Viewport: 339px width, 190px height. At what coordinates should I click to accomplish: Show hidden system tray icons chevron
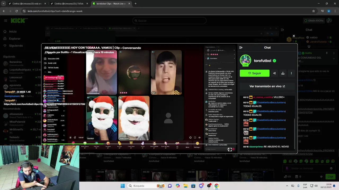click(287, 186)
